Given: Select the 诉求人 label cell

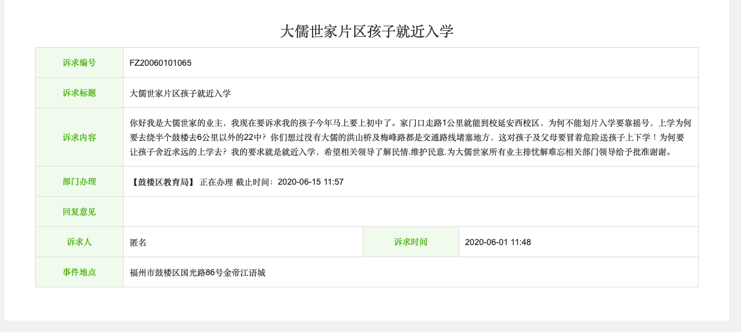Looking at the screenshot, I should [79, 242].
